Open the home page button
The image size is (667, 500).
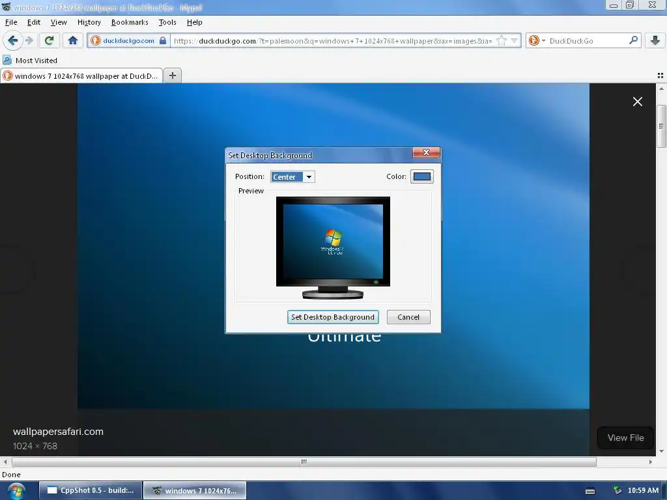click(73, 40)
